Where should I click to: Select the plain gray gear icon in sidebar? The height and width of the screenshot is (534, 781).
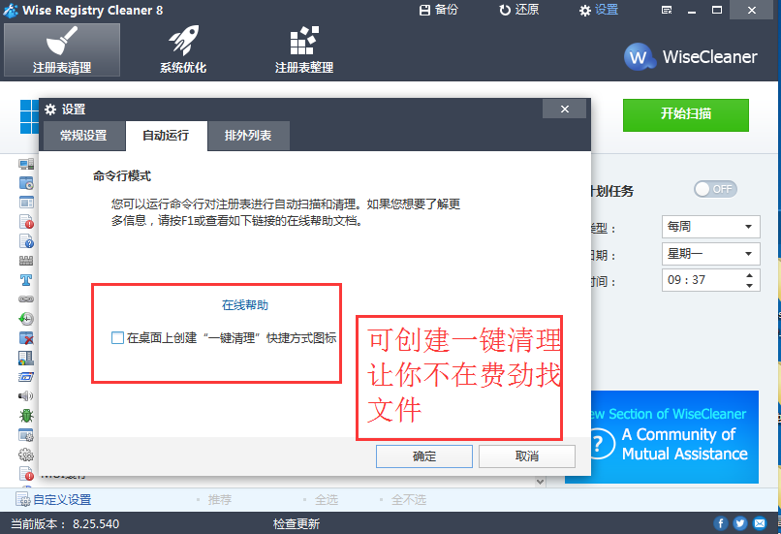[26, 455]
